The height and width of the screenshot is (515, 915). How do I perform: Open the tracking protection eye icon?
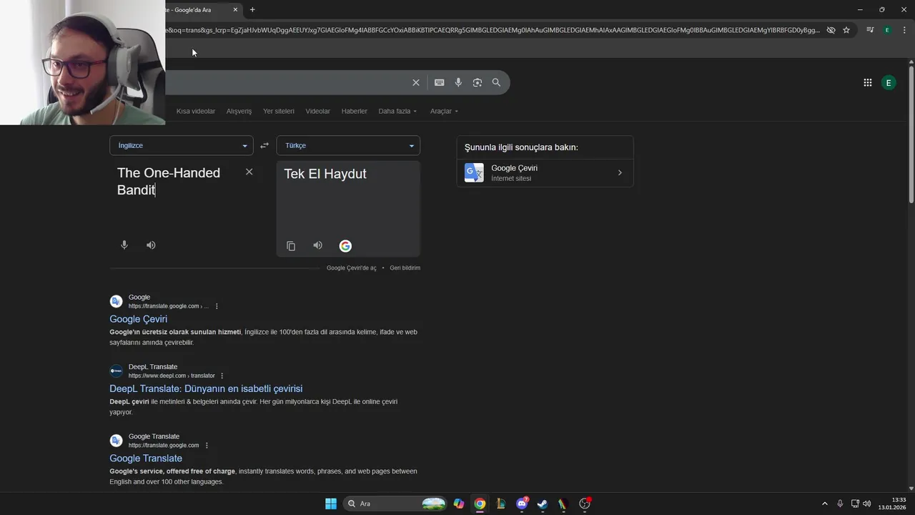tap(831, 30)
